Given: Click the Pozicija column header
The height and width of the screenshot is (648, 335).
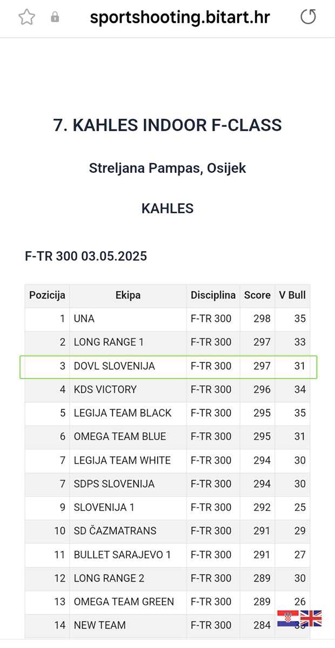Looking at the screenshot, I should pyautogui.click(x=47, y=295).
